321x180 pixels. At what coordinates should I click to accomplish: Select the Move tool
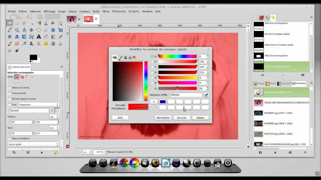(x=31, y=30)
